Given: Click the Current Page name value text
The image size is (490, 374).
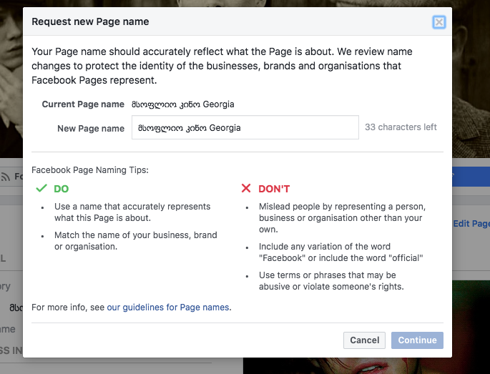Looking at the screenshot, I should [182, 104].
